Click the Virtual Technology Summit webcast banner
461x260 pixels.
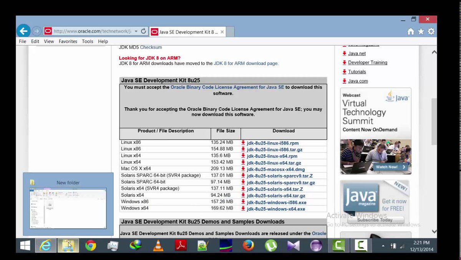point(376,131)
